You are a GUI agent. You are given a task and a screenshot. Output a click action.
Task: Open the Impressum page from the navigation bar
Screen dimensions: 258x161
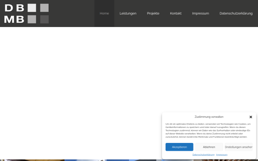point(200,13)
